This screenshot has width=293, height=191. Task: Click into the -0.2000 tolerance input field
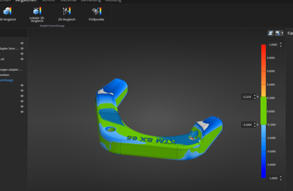(x=247, y=125)
